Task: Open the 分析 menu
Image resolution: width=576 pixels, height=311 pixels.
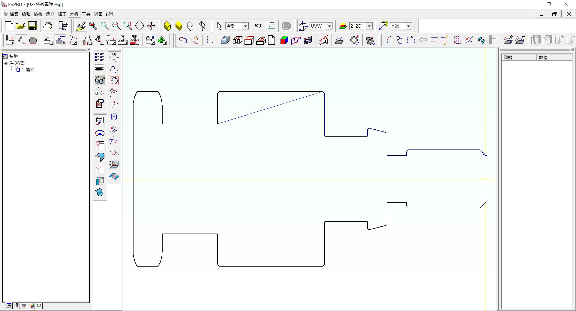Action: [x=74, y=14]
